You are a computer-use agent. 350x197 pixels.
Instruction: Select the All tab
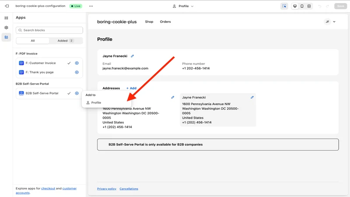[x=32, y=41]
